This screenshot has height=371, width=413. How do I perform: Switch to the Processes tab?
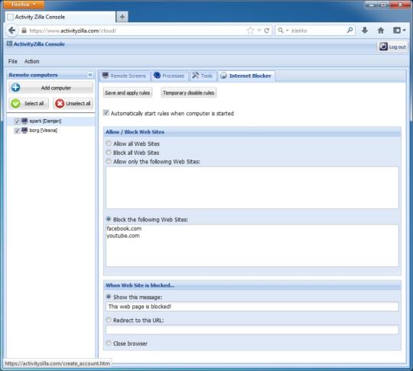[x=169, y=76]
